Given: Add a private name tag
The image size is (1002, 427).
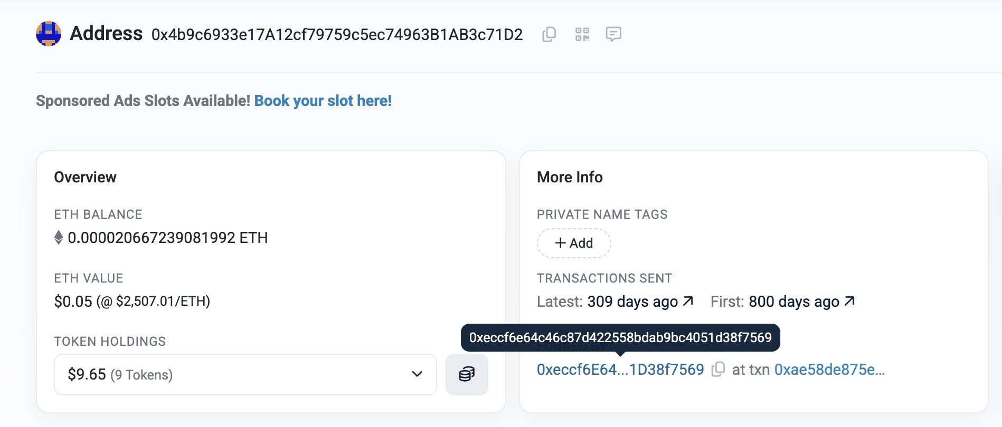Looking at the screenshot, I should point(574,243).
